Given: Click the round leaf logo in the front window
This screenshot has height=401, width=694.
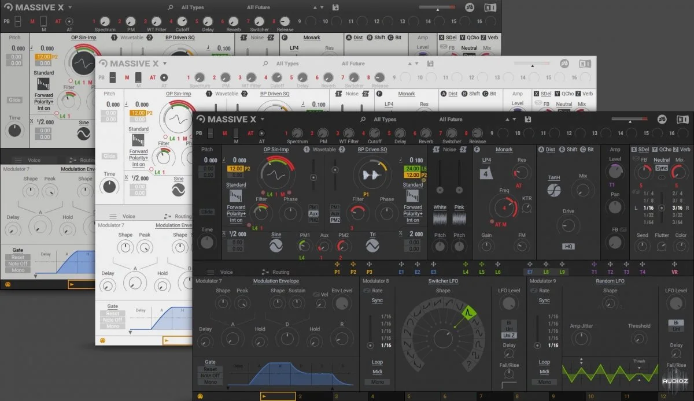Looking at the screenshot, I should [x=663, y=120].
